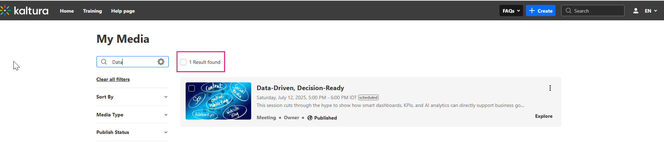This screenshot has height=142, width=664.
Task: Expand the Sort By filter
Action: [132, 97]
